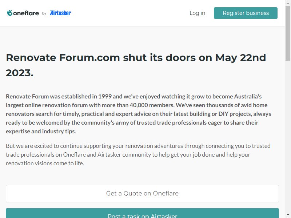This screenshot has height=218, width=291.
Task: Open the Log in page
Action: point(197,13)
